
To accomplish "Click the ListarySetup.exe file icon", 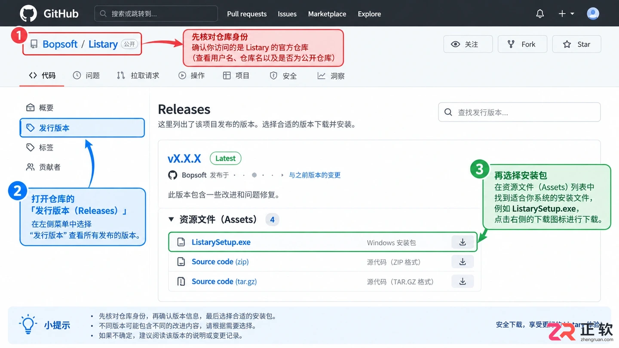I will 181,242.
